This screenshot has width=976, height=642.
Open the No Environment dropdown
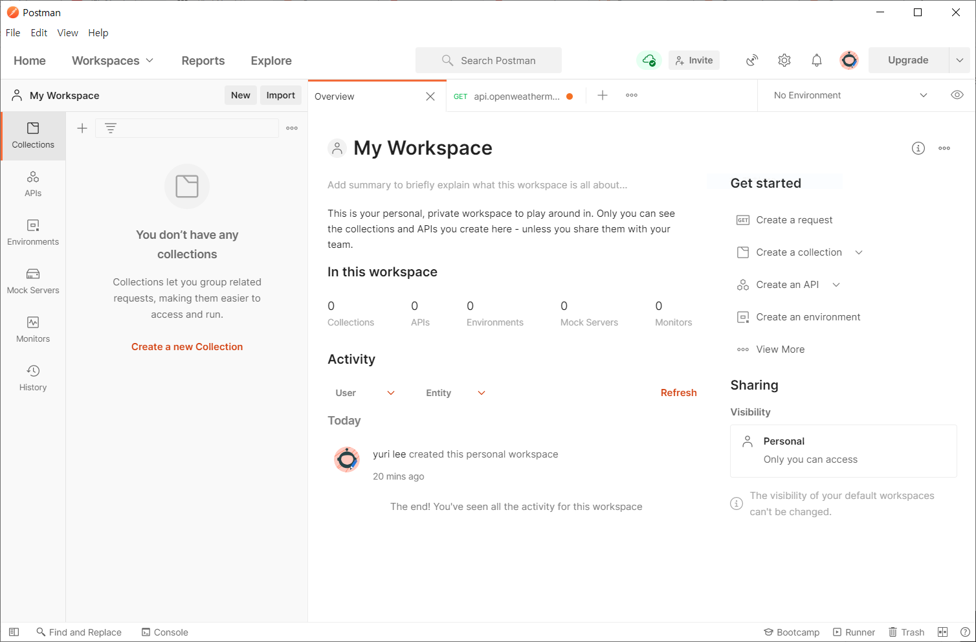tap(850, 95)
